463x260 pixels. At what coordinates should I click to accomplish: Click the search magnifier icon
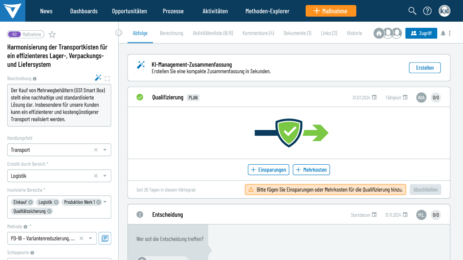click(x=412, y=11)
